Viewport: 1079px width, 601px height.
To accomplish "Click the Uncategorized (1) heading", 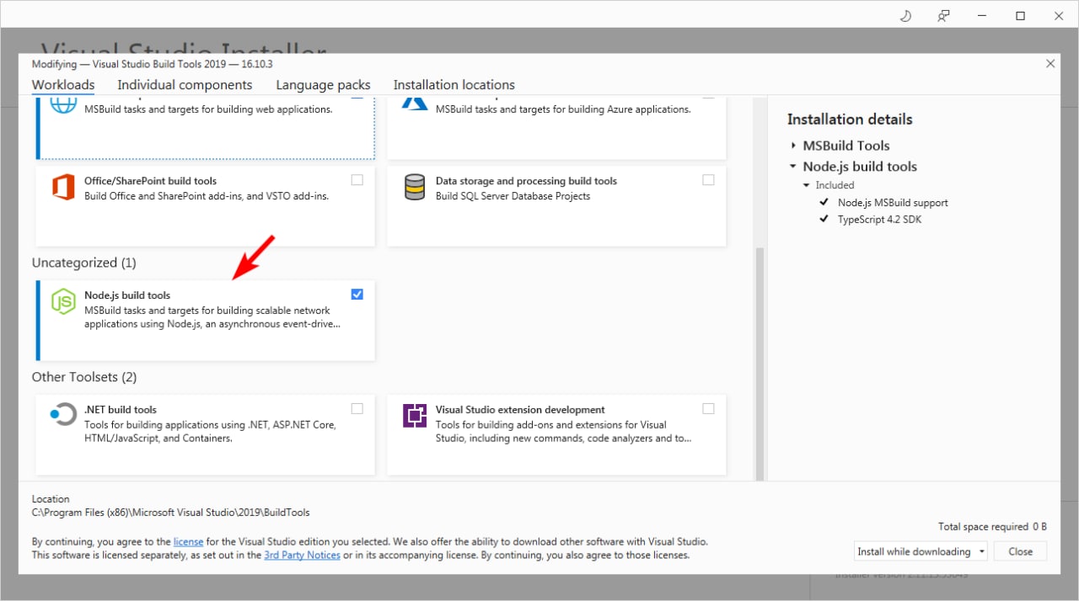I will 84,263.
